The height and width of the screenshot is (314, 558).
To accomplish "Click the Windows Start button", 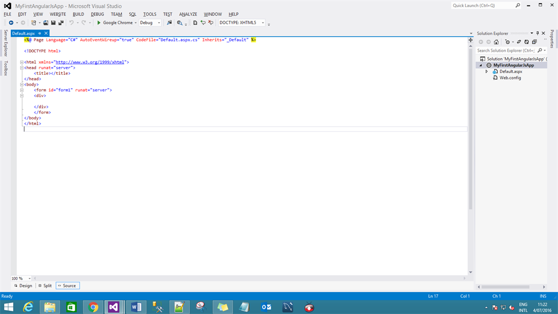I will click(x=9, y=307).
